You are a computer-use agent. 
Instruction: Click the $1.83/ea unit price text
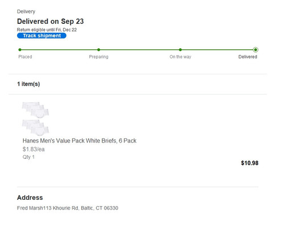point(34,149)
